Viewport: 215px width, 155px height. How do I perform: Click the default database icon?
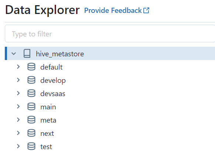31,67
